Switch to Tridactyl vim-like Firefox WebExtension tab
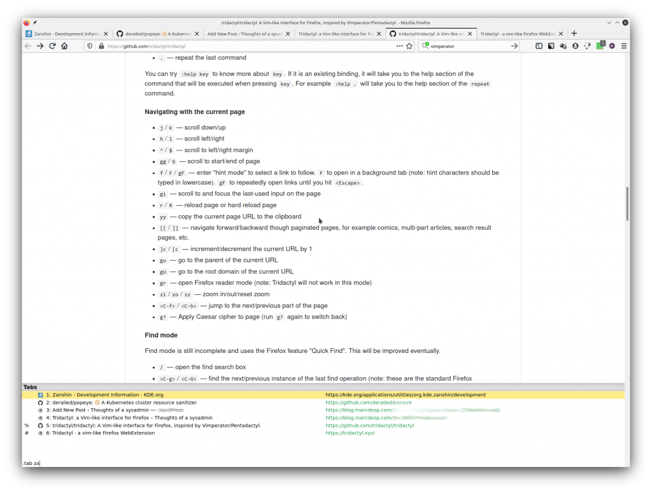 [x=522, y=34]
